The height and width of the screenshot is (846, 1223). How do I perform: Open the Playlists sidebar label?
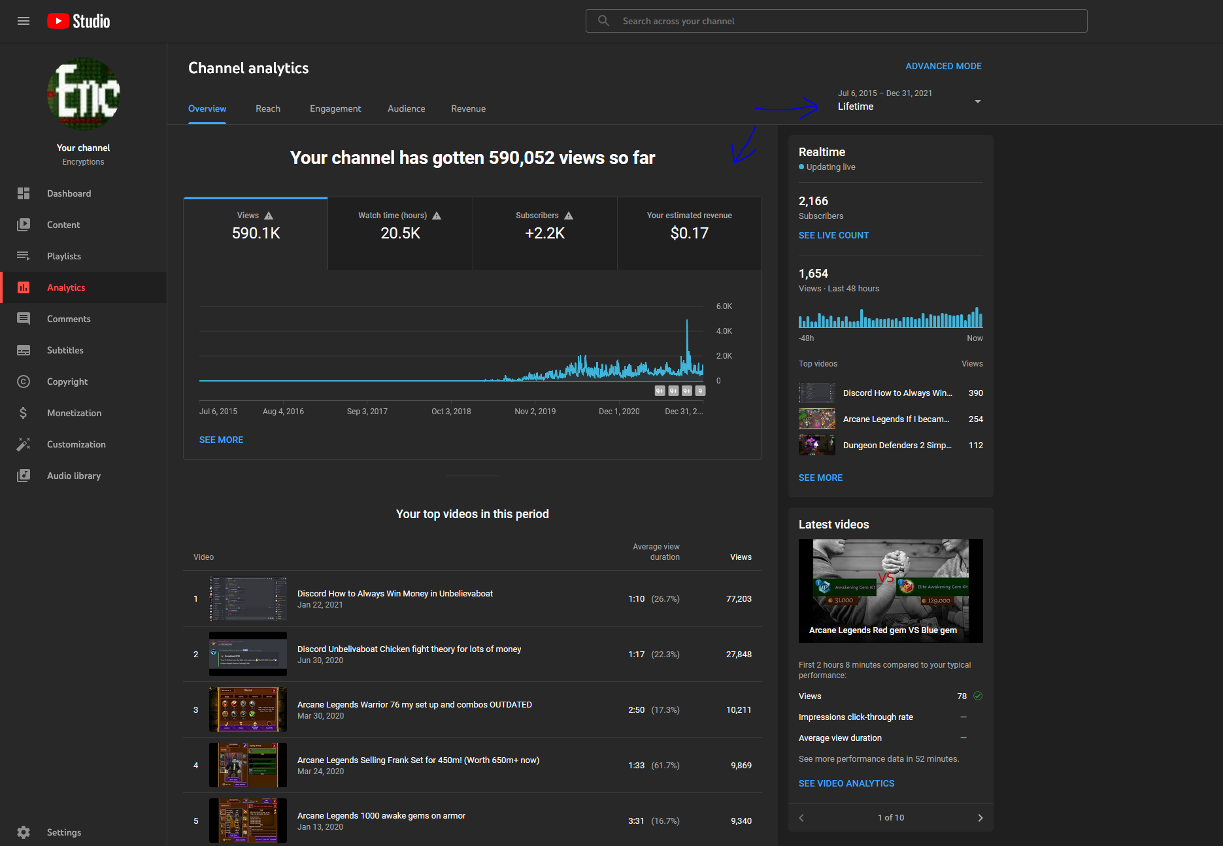64,256
